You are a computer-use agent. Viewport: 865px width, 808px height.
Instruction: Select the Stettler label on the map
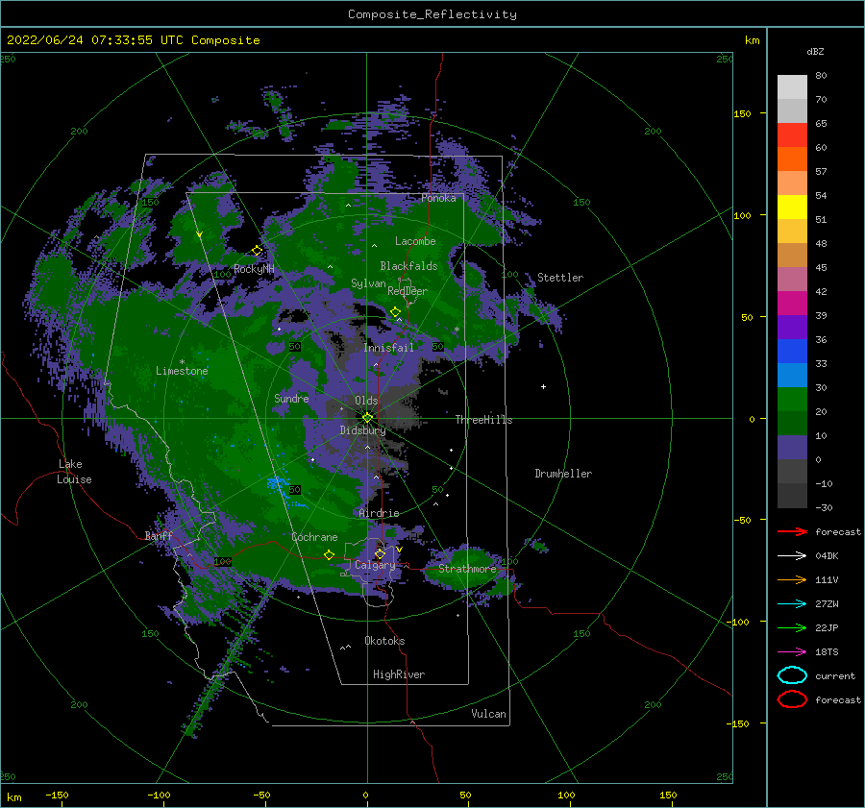click(x=560, y=278)
